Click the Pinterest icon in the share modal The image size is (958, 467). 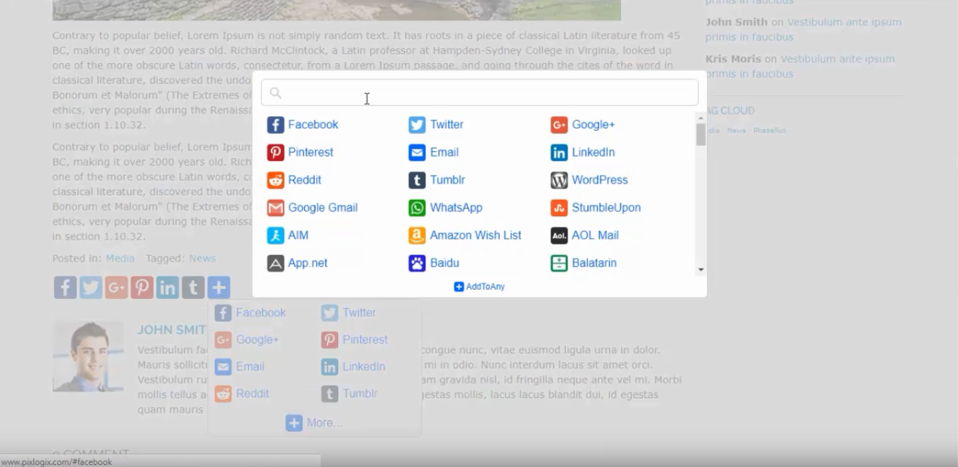pos(275,152)
